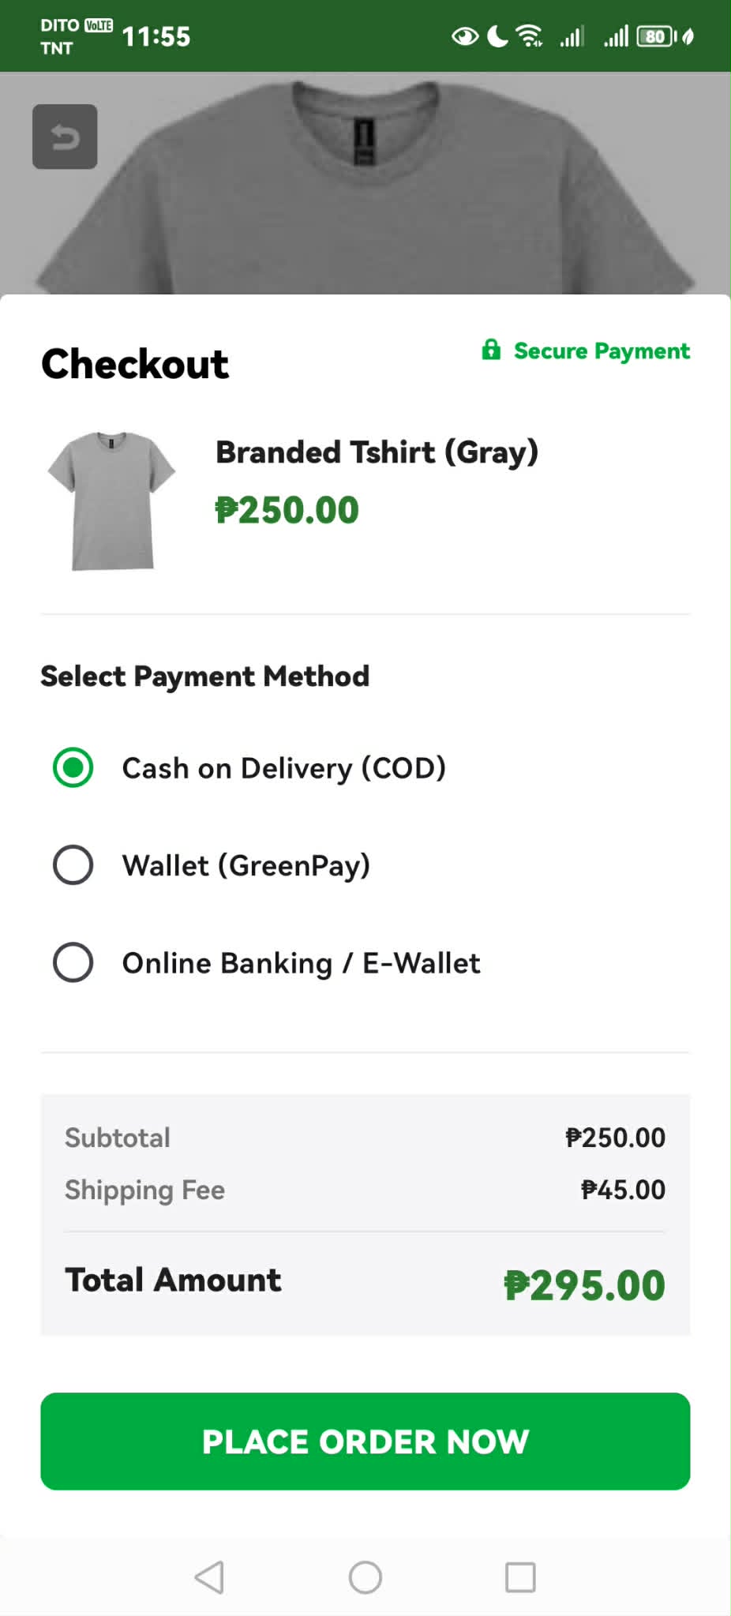Open the gray Tshirt product thumbnail

(x=111, y=501)
